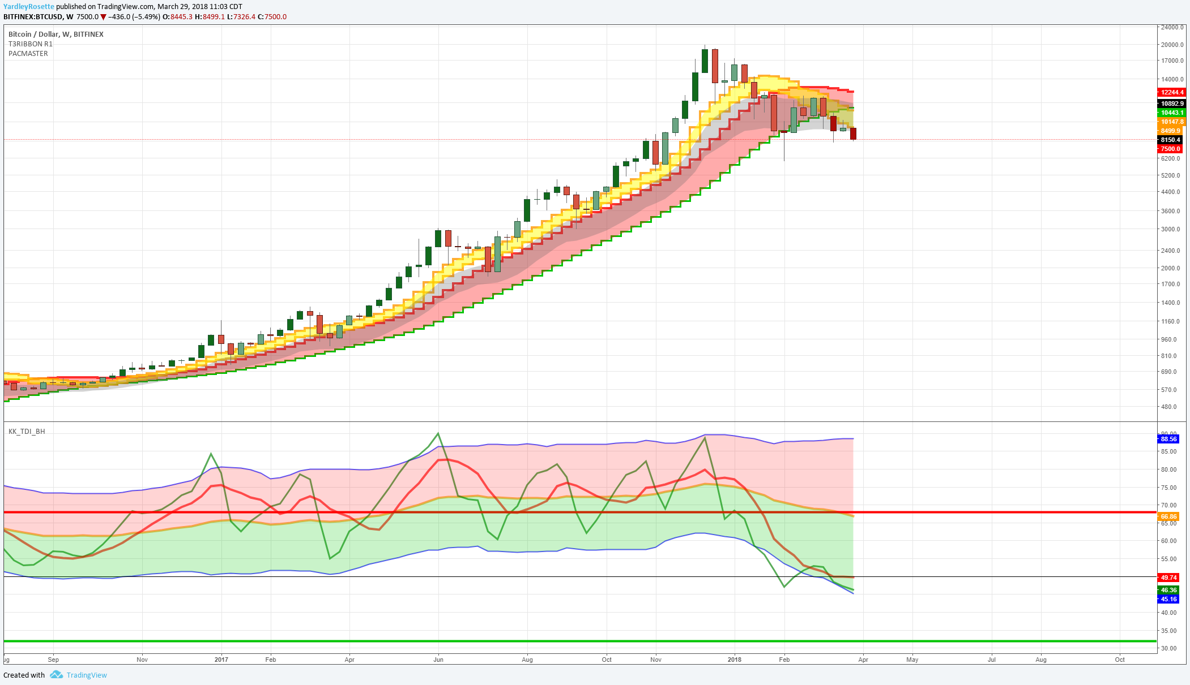Click the red horizontal line near 68
The width and height of the screenshot is (1190, 685).
pyautogui.click(x=580, y=512)
